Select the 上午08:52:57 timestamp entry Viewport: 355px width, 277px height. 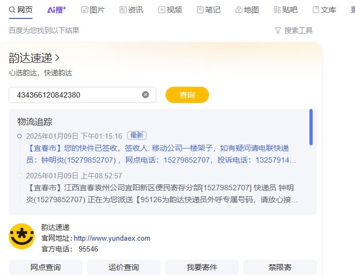point(74,176)
